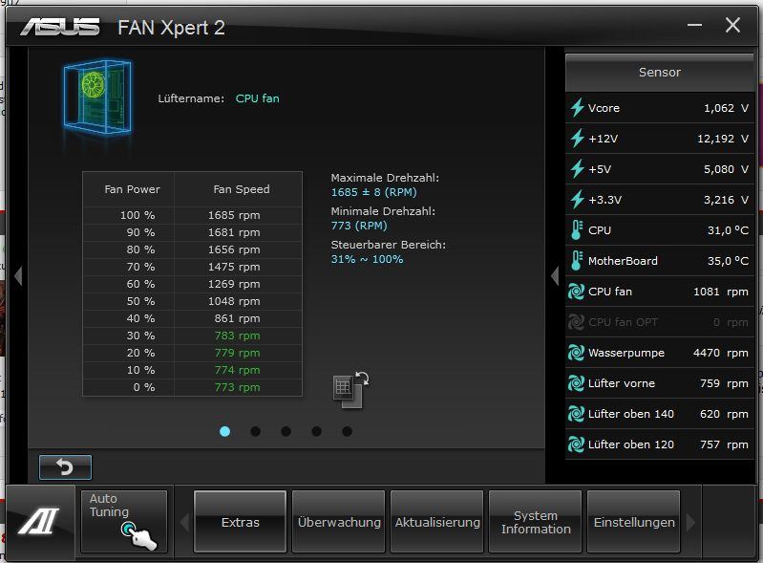Select the 60 % fan power row
The height and width of the screenshot is (563, 763).
click(192, 284)
